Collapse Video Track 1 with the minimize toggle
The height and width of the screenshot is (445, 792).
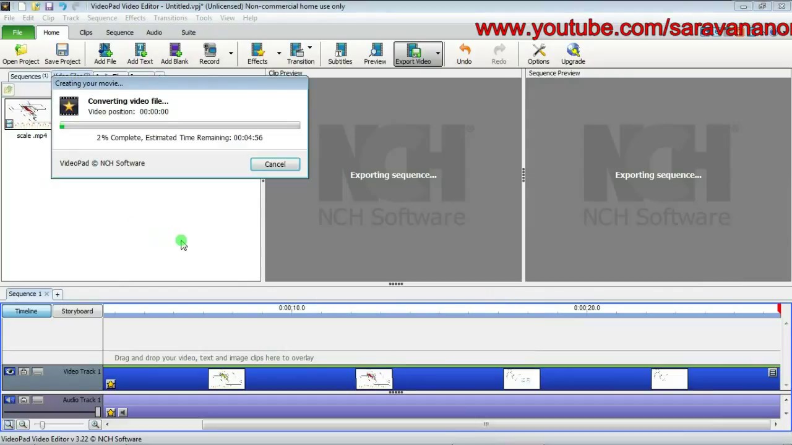38,371
